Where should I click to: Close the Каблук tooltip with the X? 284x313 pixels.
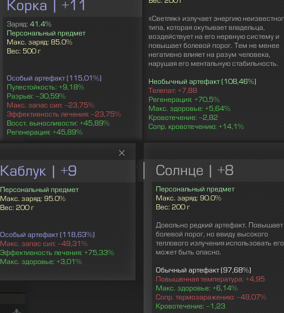coord(122,153)
